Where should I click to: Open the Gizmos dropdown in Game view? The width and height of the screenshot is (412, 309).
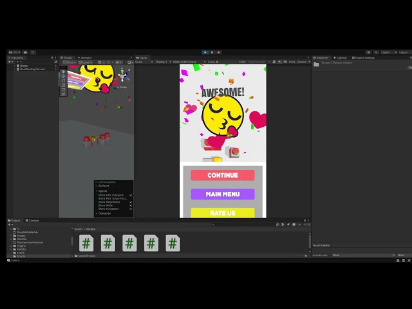[x=304, y=62]
